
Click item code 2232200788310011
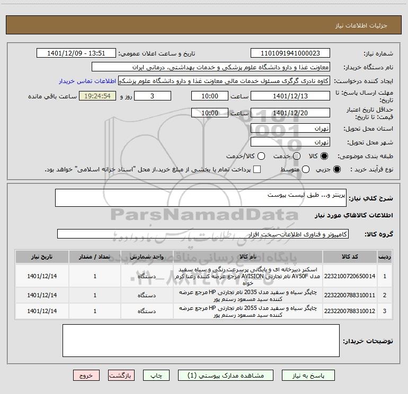(350, 295)
